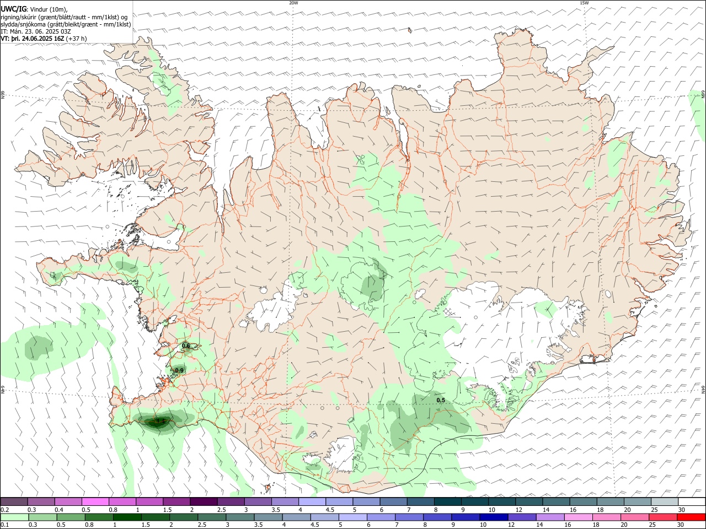Click the 12 swatch in top legend row
Image resolution: width=706 pixels, height=529 pixels.
coord(528,502)
